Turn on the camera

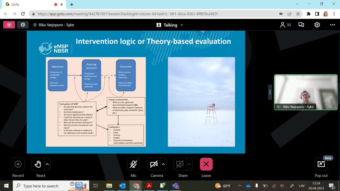154,164
